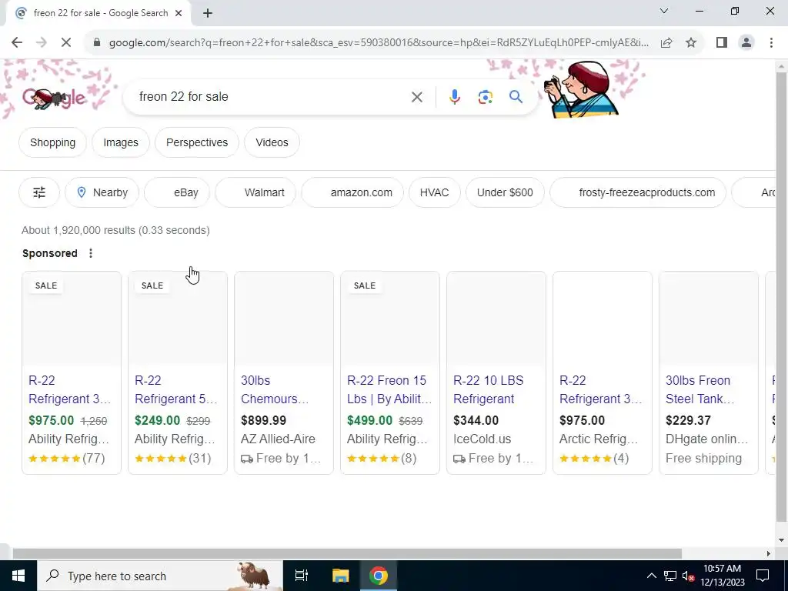This screenshot has width=788, height=591.
Task: Start voice search with microphone icon
Action: [454, 97]
